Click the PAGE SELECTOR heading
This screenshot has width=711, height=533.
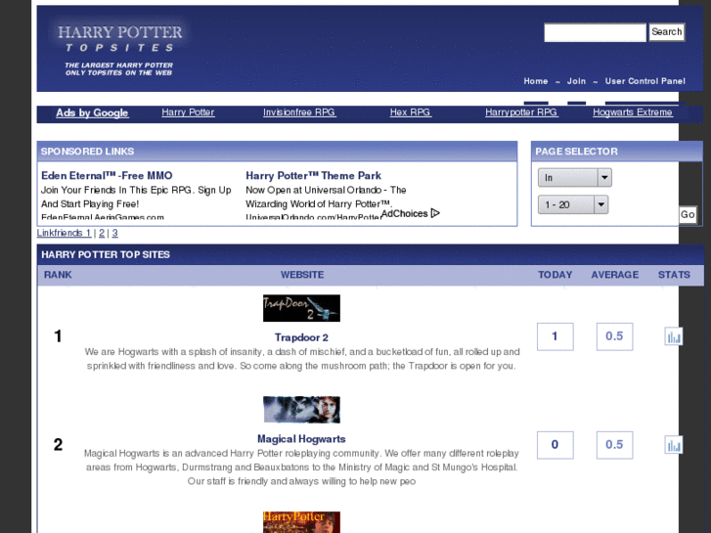(576, 152)
